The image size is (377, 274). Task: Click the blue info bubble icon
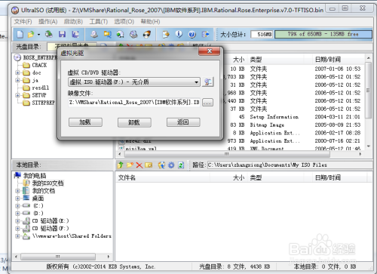pos(179,34)
